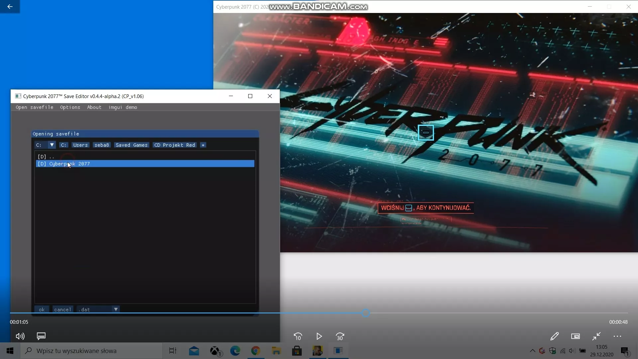
Task: Navigate to the C: path segment
Action: click(x=63, y=145)
